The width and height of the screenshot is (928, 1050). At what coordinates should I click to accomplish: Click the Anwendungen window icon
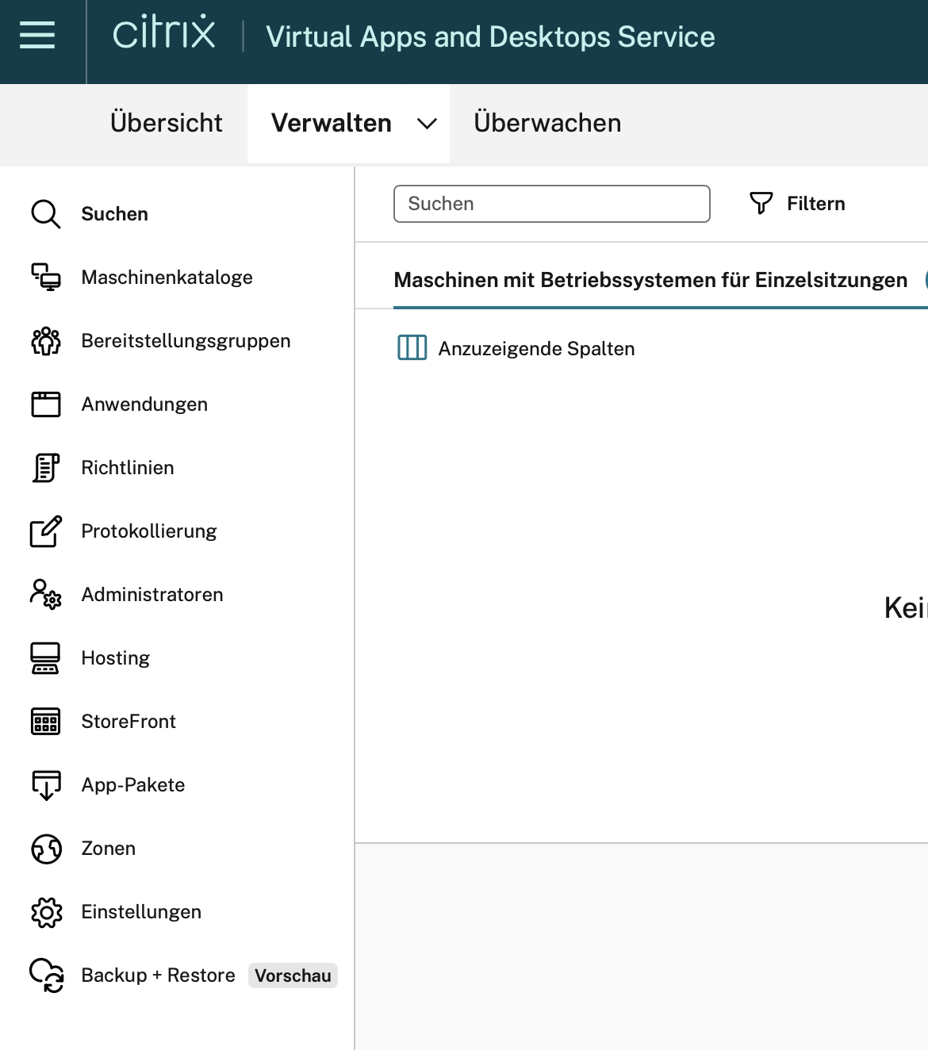pos(46,404)
